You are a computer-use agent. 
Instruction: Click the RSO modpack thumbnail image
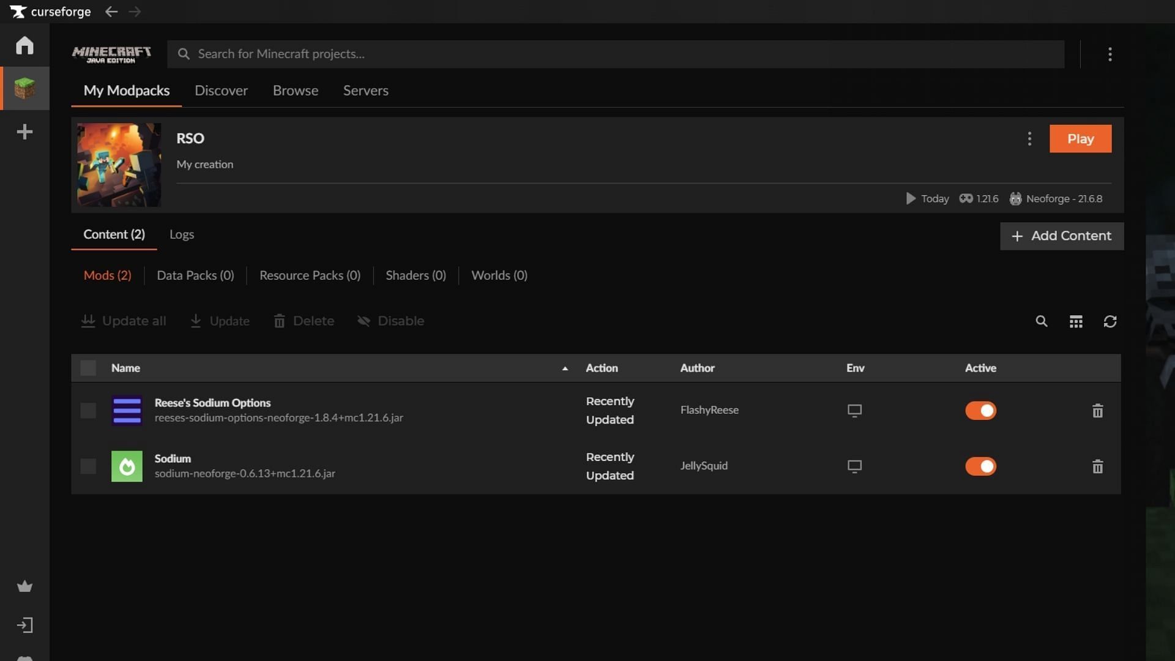click(119, 165)
